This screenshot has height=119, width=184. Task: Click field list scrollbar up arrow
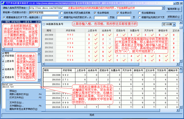(39, 54)
